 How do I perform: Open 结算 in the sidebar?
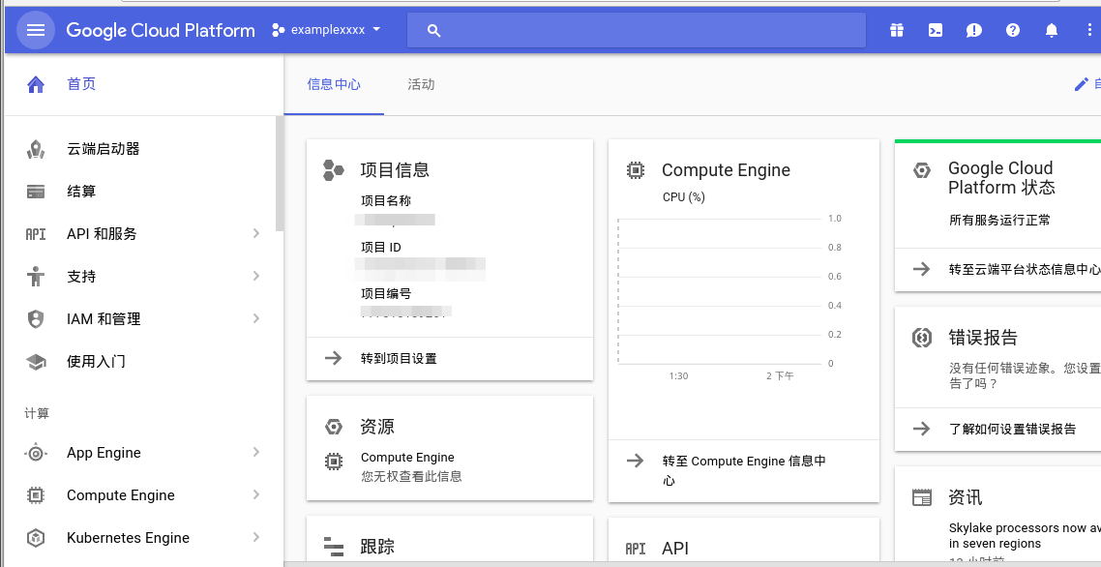81,192
